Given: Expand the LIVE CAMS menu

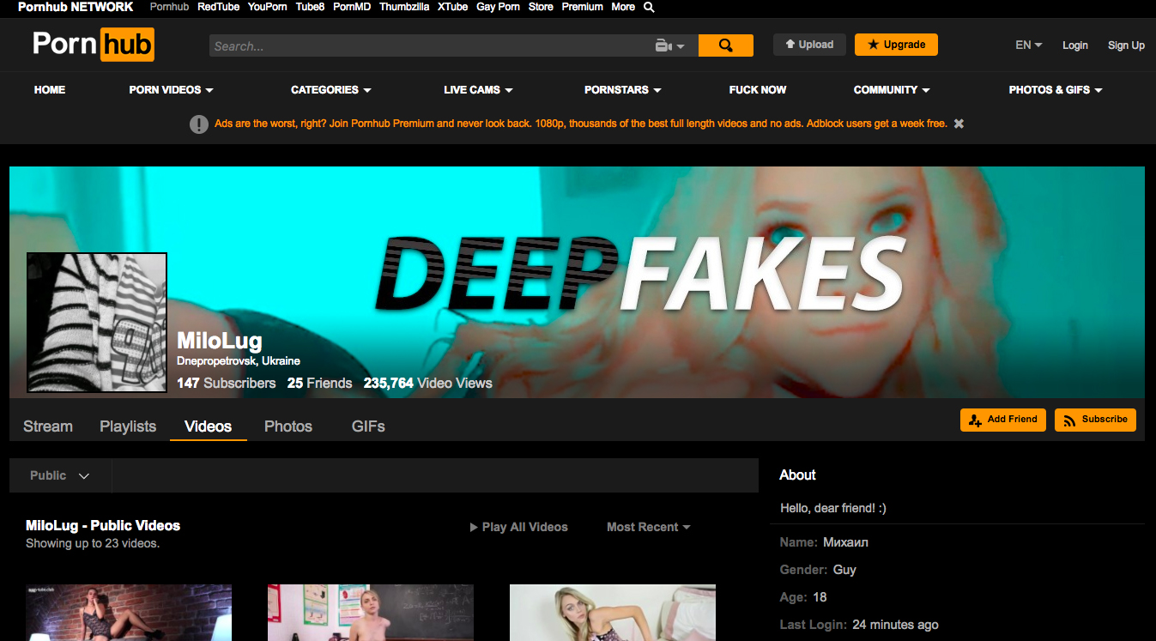Looking at the screenshot, I should click(478, 90).
